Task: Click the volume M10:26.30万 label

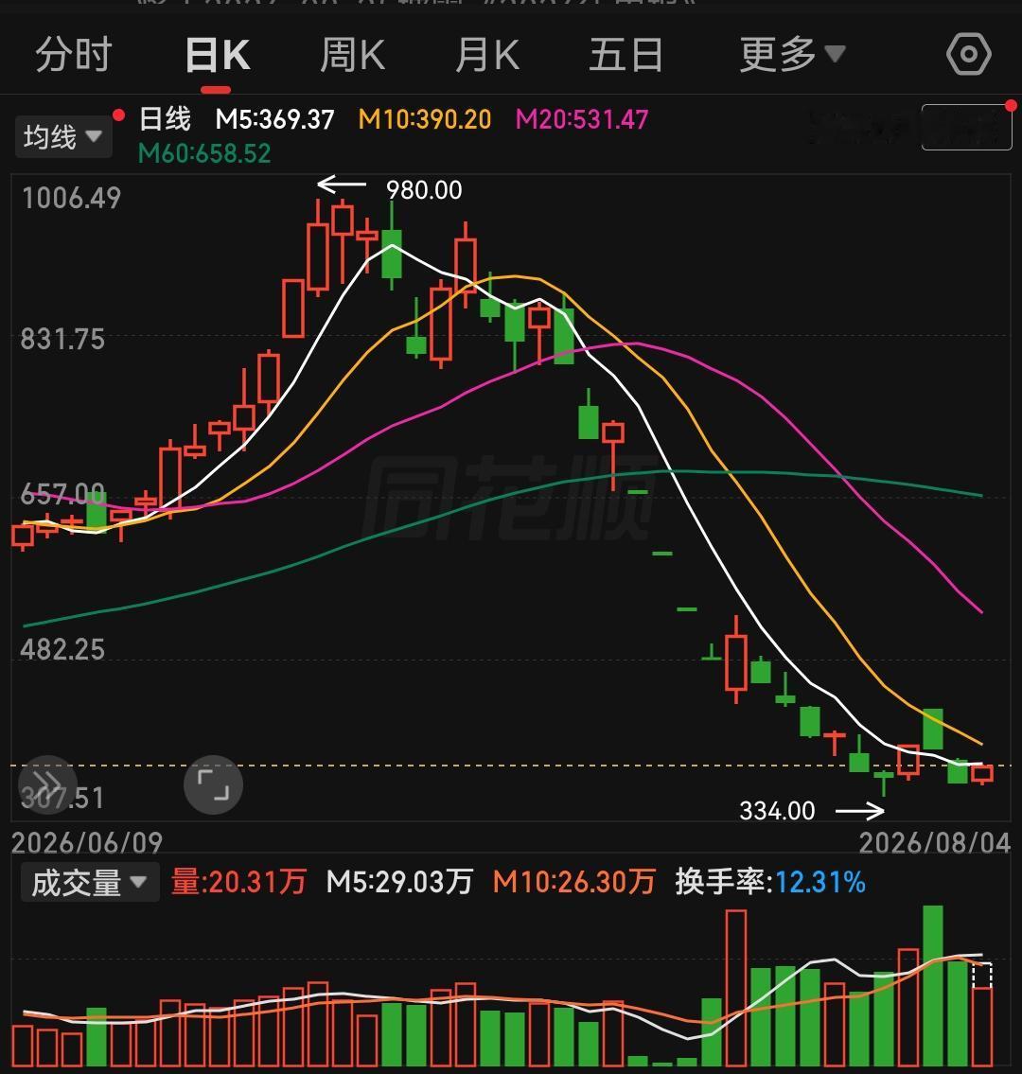Action: (574, 882)
